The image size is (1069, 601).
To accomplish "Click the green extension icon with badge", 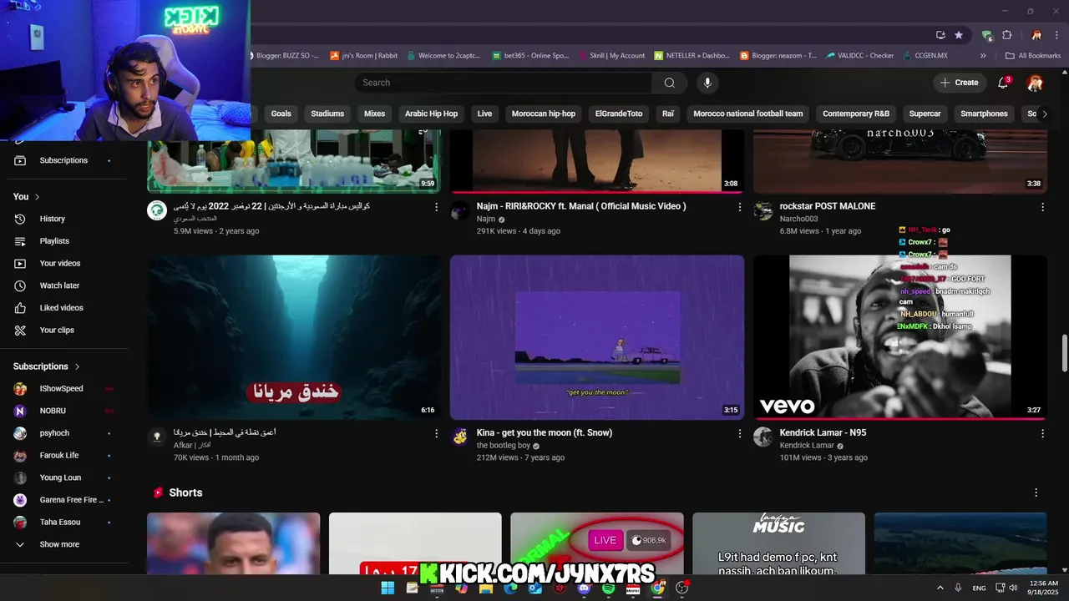I will tap(987, 35).
